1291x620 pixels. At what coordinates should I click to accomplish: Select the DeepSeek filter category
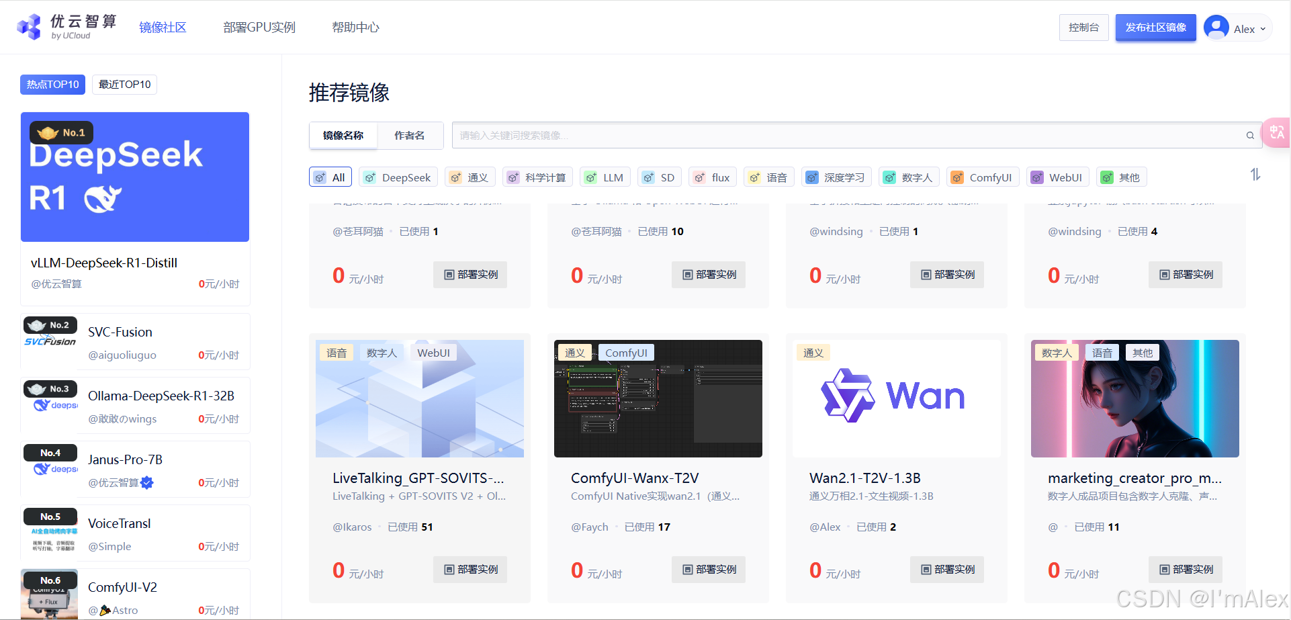398,177
